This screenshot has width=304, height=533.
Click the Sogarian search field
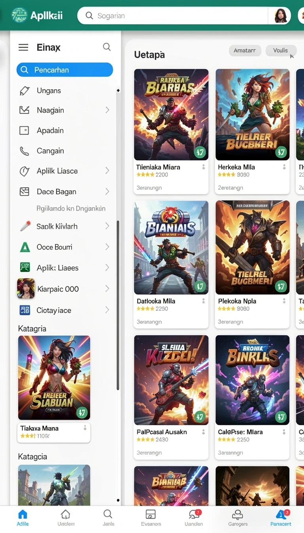coord(173,16)
